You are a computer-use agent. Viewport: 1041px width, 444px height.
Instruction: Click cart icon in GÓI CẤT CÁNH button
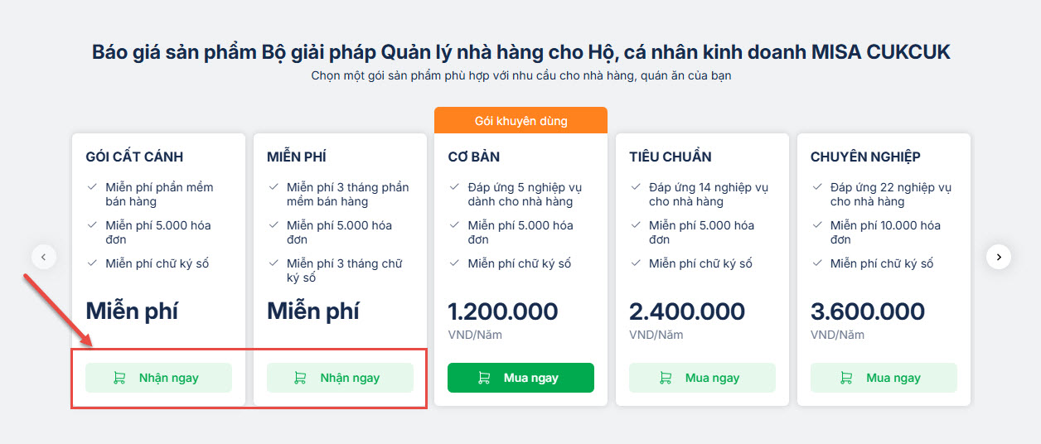pyautogui.click(x=119, y=378)
